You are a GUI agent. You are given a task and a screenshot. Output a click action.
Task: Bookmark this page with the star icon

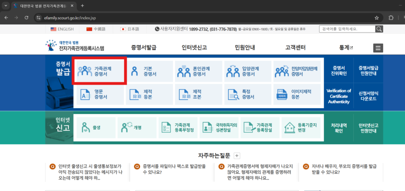coord(377,18)
